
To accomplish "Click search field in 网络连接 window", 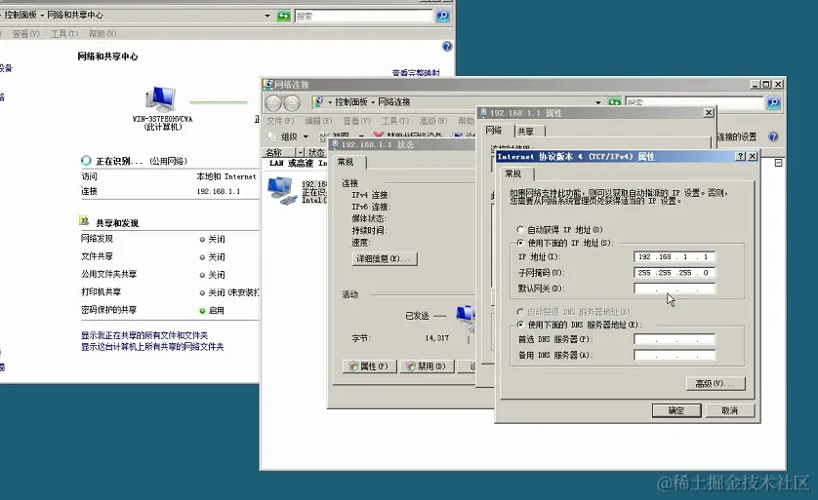I will point(694,102).
